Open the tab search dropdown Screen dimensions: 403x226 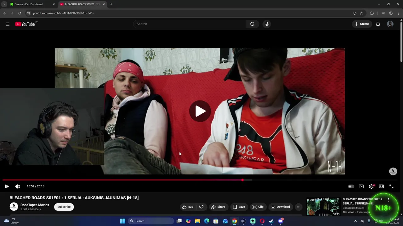coord(4,4)
